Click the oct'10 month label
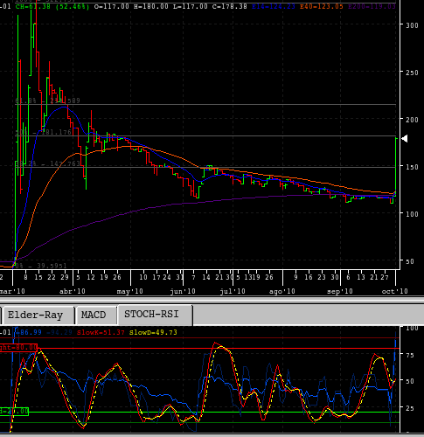 (395, 291)
